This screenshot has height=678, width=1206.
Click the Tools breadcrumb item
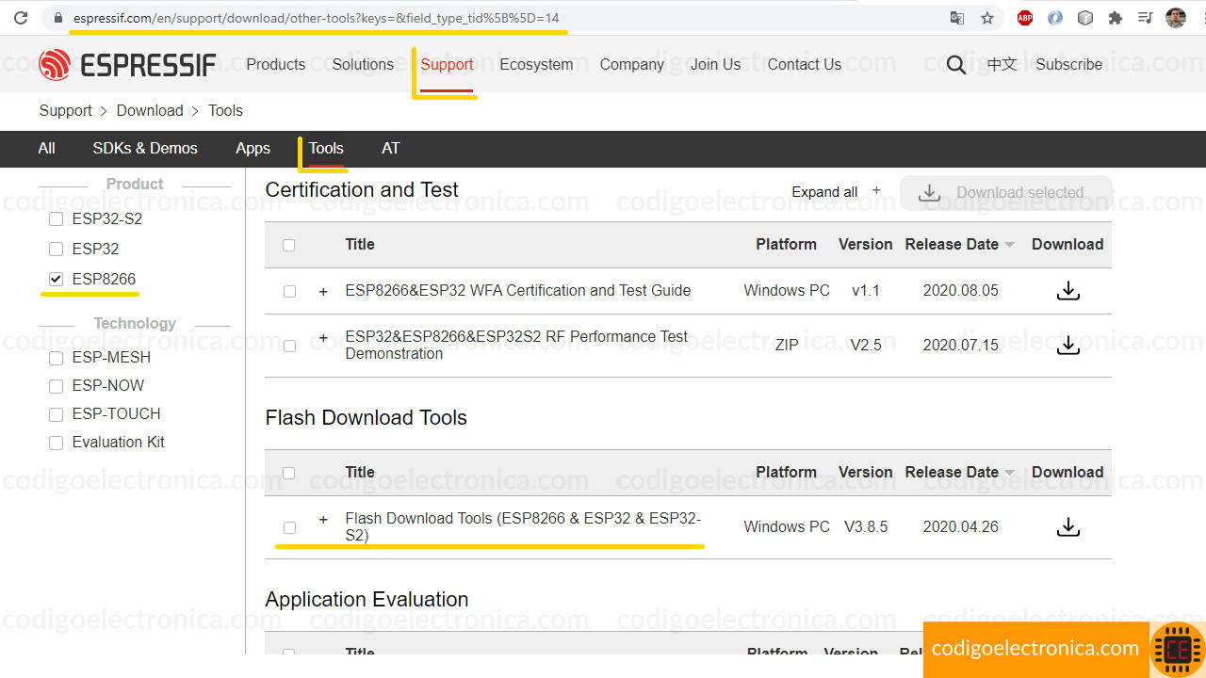pos(225,110)
